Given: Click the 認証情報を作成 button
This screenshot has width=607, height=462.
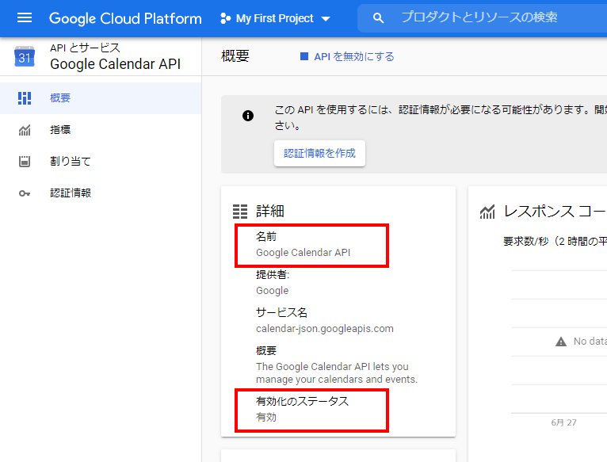Looking at the screenshot, I should (x=319, y=153).
